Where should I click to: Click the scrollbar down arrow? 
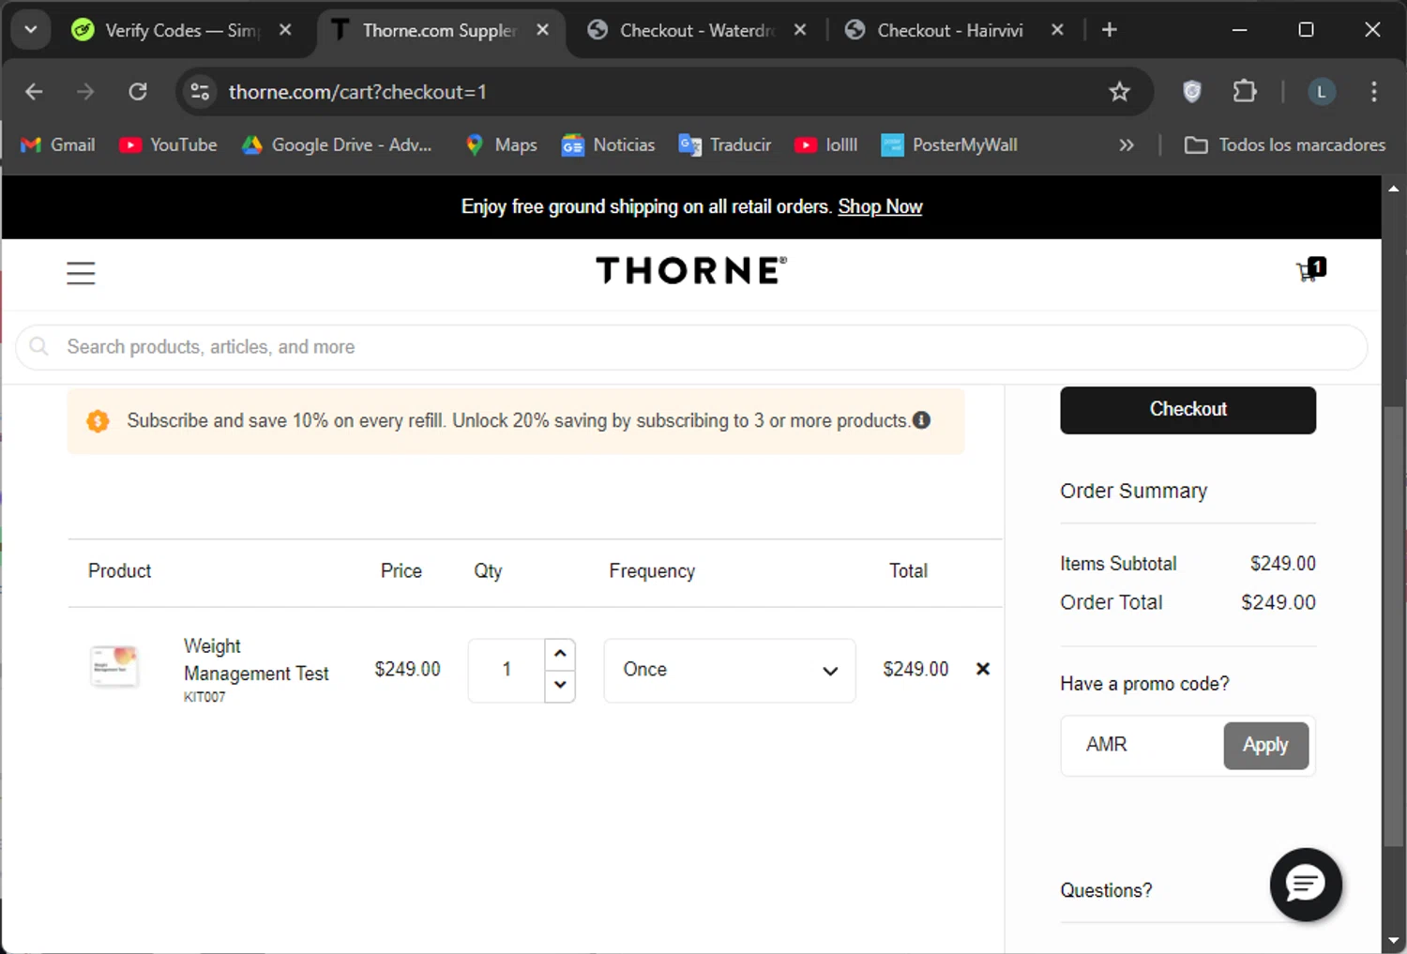1393,940
